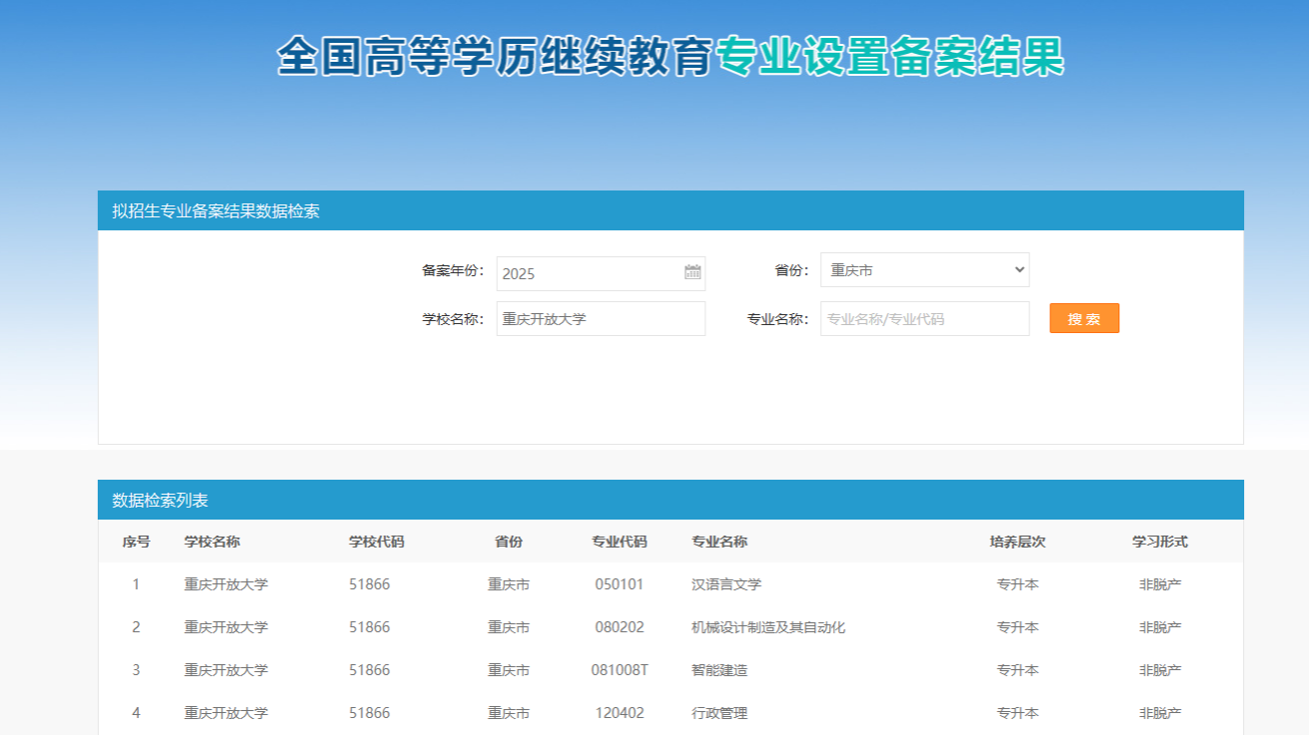Click the 专业名称 search input box

click(x=924, y=319)
